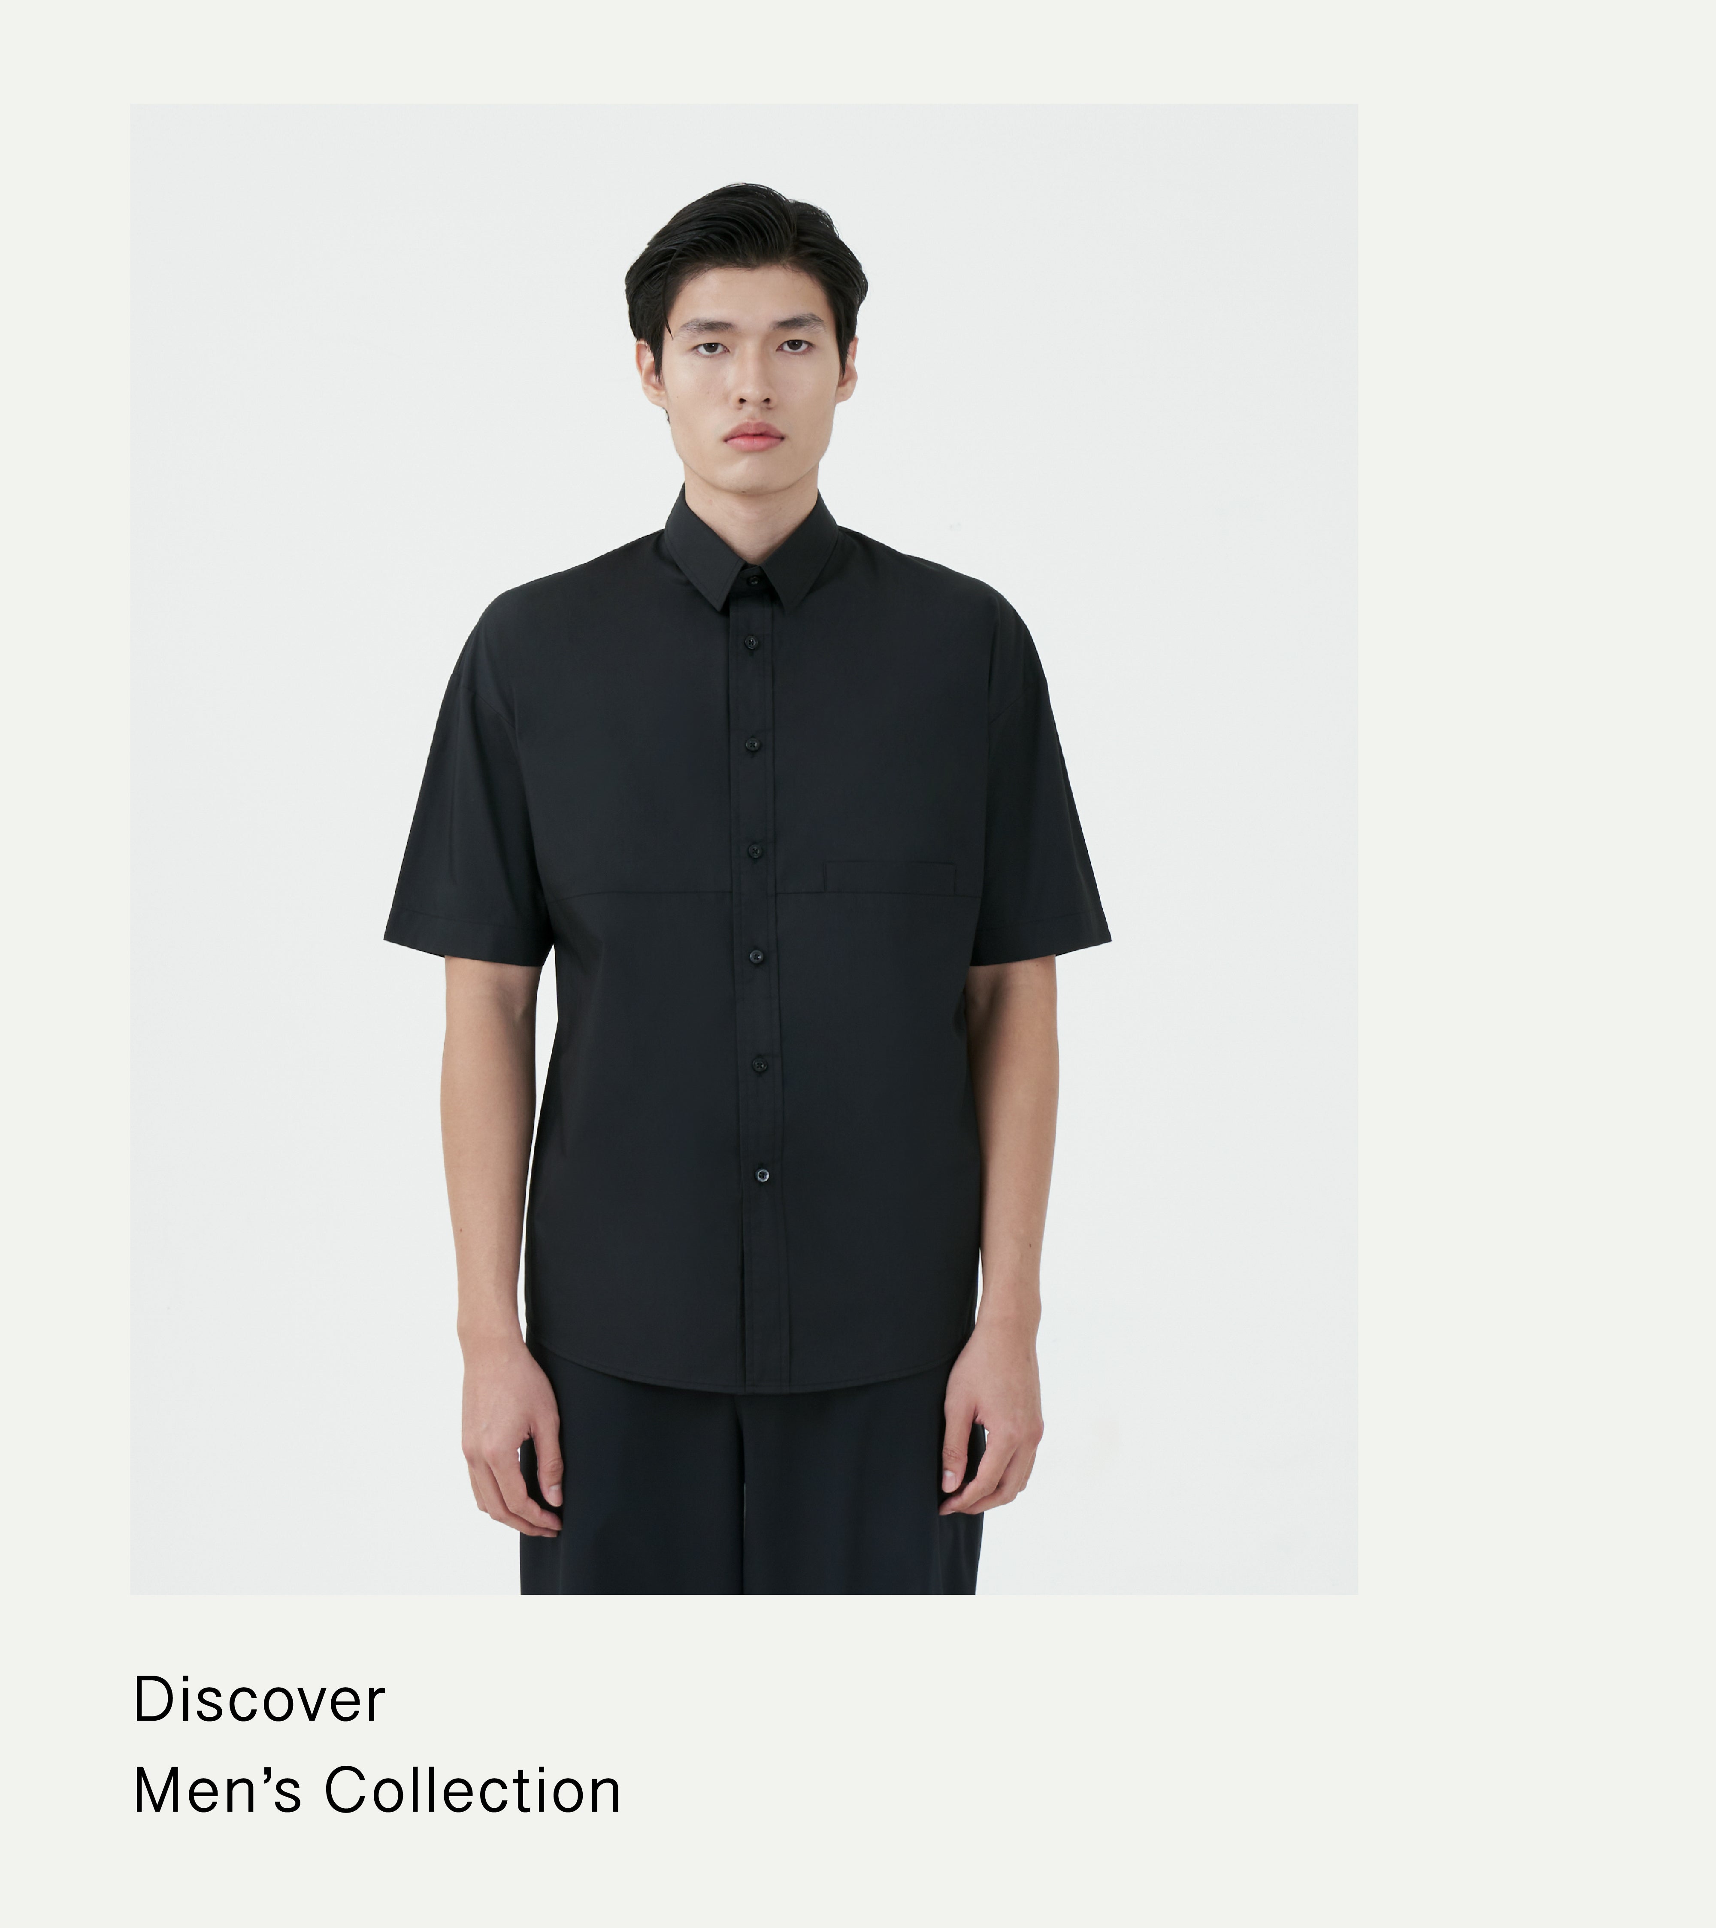
Task: Click the shirt's chest welt pocket
Action: point(890,877)
